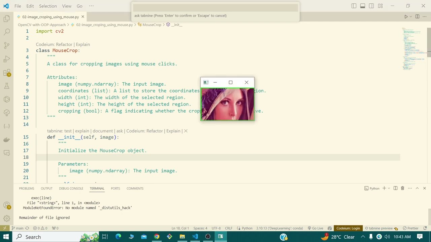Open the File menu
431x242 pixels.
18,6
